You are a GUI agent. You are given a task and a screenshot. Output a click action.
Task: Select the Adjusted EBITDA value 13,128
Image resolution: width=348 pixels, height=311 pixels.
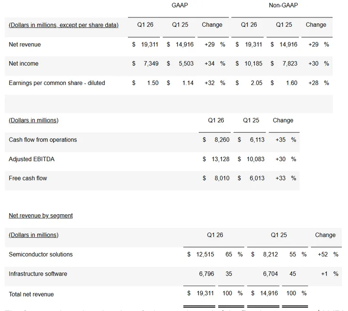point(221,159)
